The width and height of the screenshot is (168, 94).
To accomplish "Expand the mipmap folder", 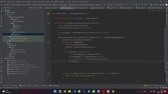I will [8, 54].
